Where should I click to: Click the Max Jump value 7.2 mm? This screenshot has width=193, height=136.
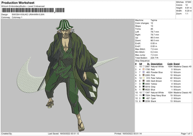click(154, 55)
